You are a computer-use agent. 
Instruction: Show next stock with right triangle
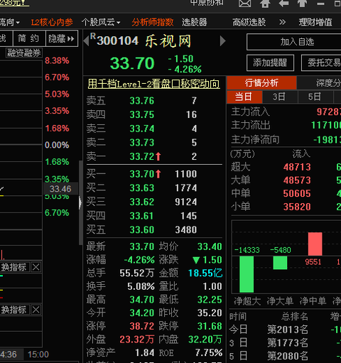click(223, 40)
